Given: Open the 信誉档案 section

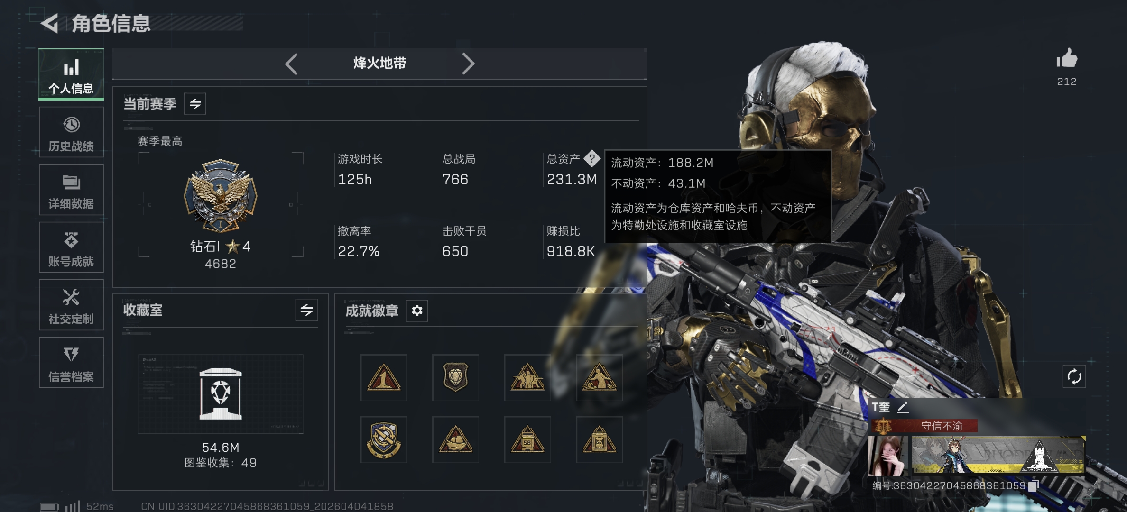Looking at the screenshot, I should (71, 363).
